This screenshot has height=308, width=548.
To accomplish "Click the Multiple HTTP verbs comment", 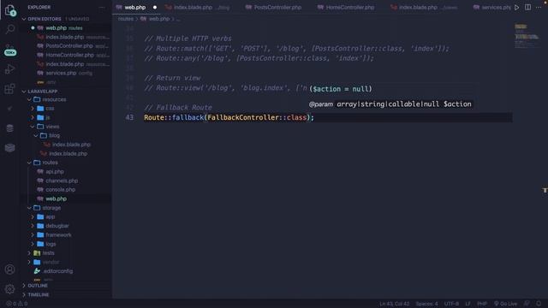I will pyautogui.click(x=188, y=38).
